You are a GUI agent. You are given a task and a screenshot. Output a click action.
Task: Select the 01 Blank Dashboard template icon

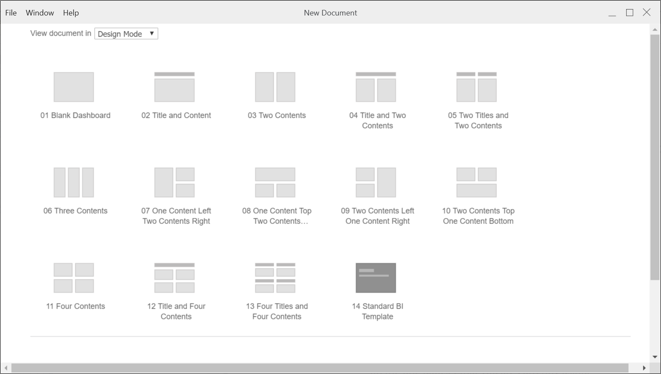pyautogui.click(x=74, y=87)
